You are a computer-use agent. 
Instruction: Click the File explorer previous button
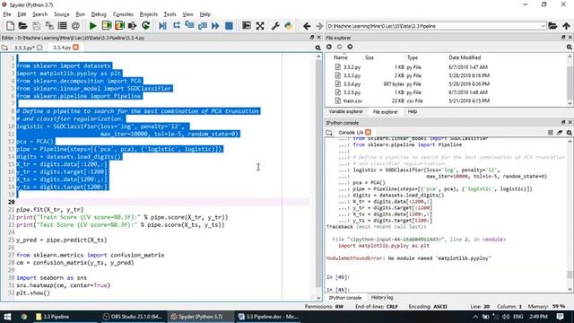(329, 47)
